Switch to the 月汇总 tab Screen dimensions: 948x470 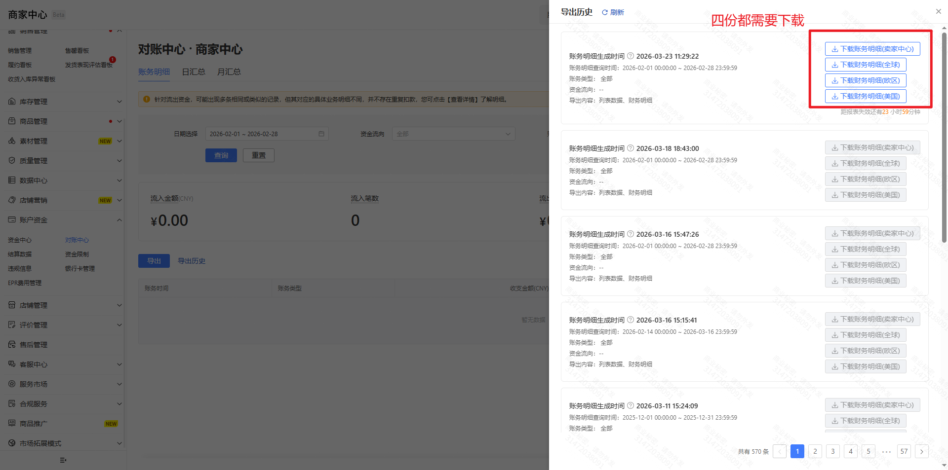tap(229, 72)
